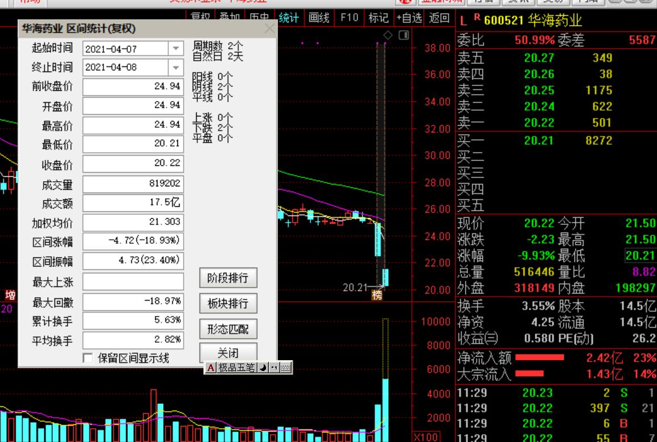Select the 画线 toolbar tab
657x442 pixels.
point(319,18)
